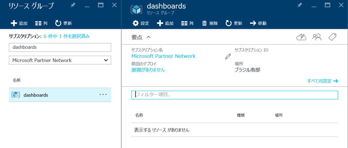This screenshot has height=148, width=348.
Task: Click the 種類 column header
Action: pos(241,115)
